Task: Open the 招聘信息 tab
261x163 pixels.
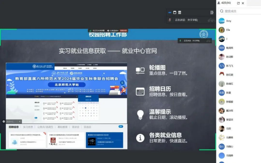Action: (14, 127)
